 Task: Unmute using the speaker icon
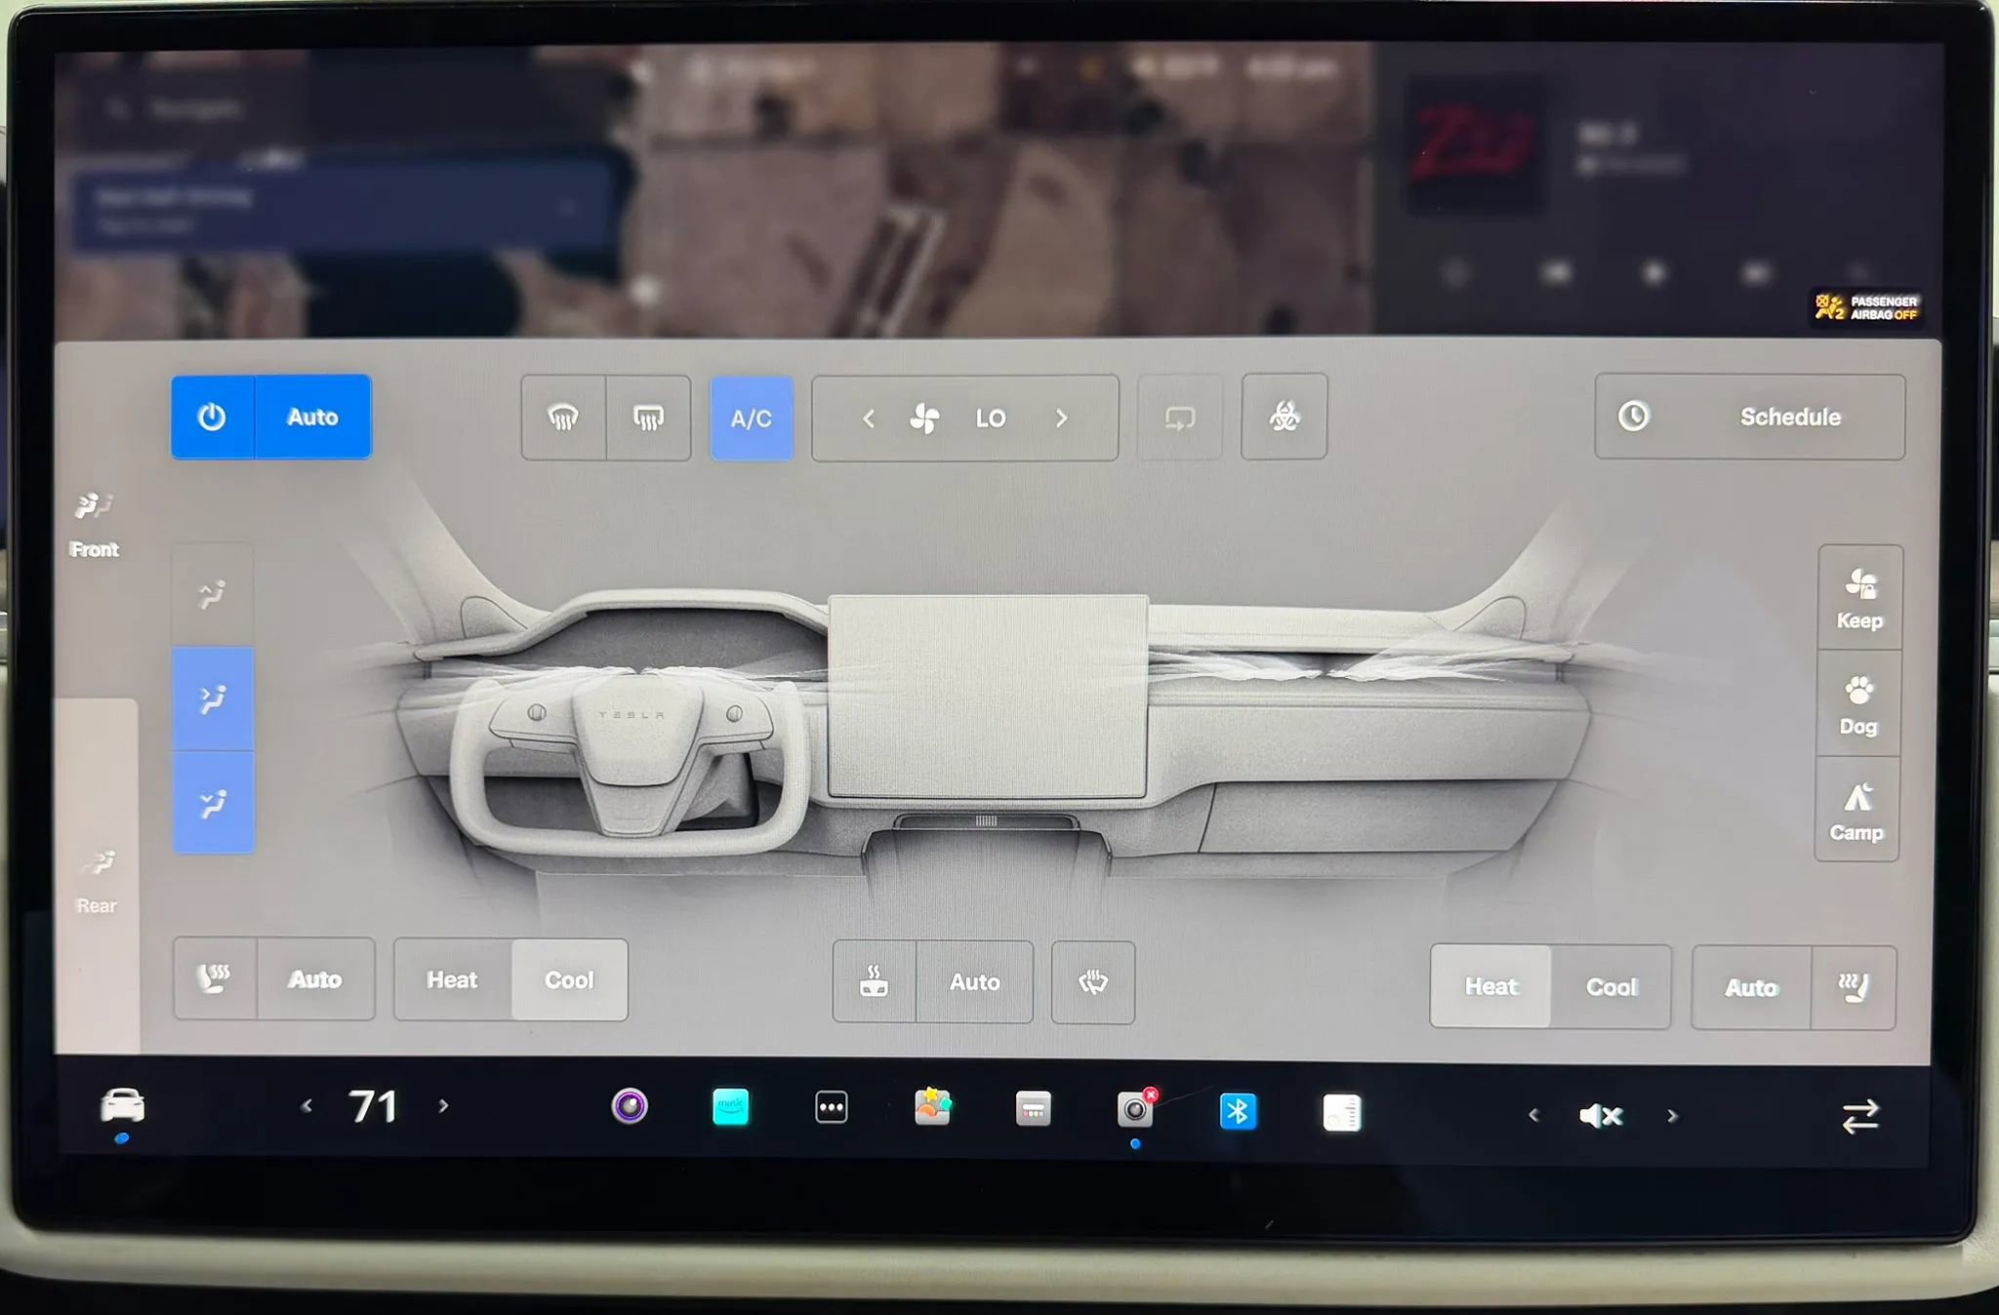pyautogui.click(x=1601, y=1116)
